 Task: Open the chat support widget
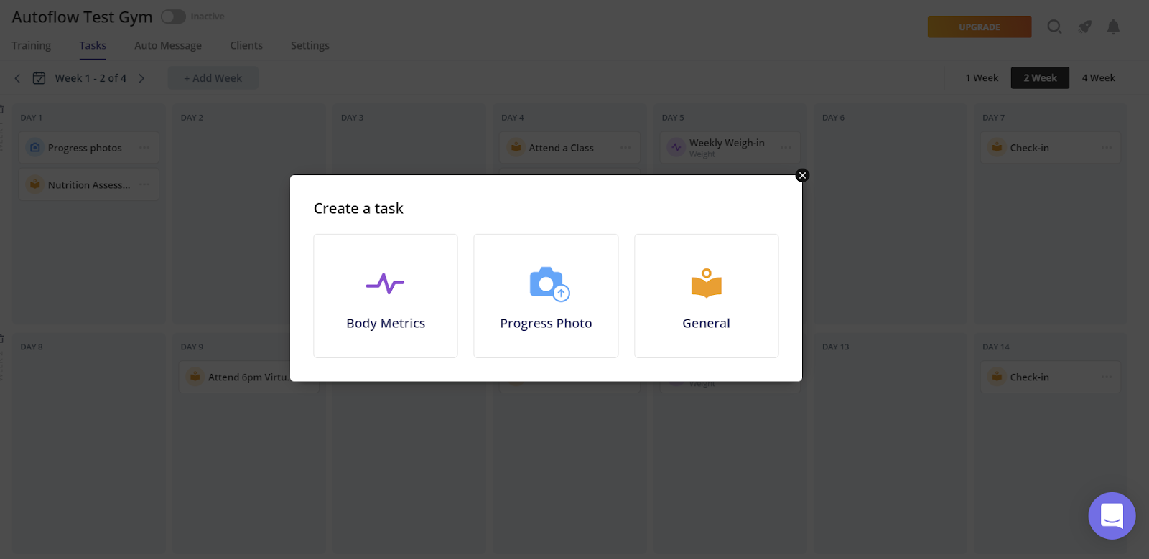click(x=1112, y=515)
